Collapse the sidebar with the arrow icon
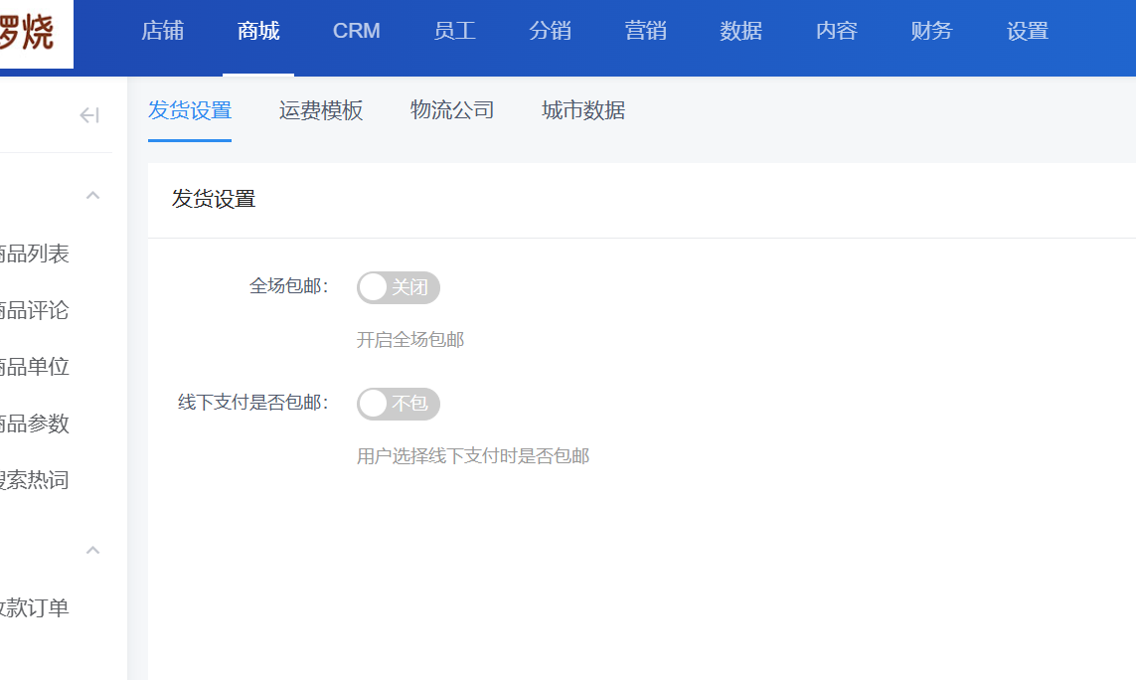1136x680 pixels. (x=89, y=115)
